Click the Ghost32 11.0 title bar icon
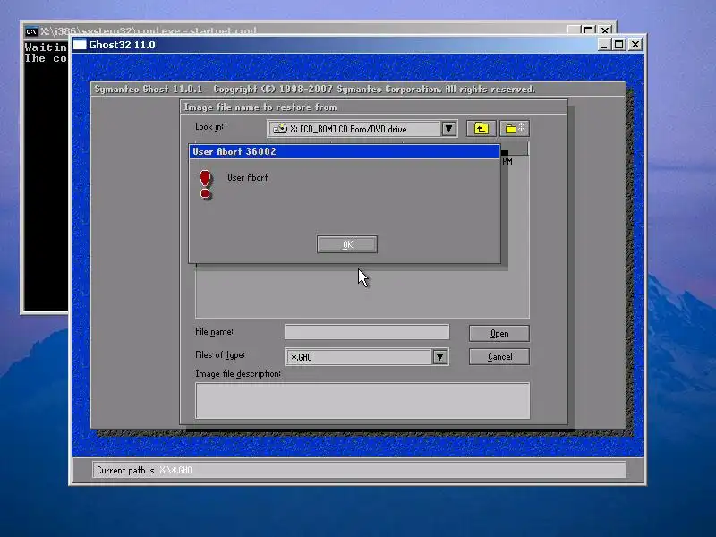The width and height of the screenshot is (716, 537). pyautogui.click(x=80, y=45)
